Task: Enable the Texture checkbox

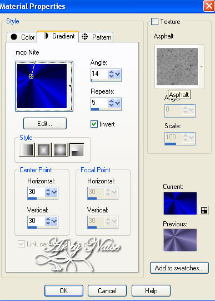Action: pyautogui.click(x=154, y=22)
